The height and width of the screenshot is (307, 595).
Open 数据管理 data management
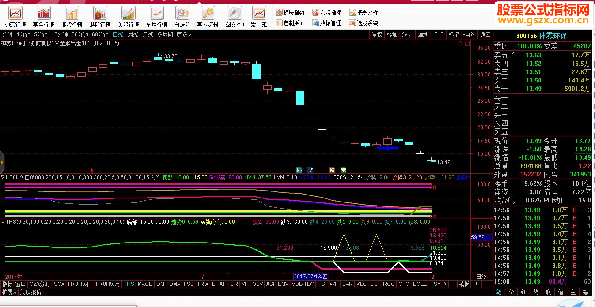[x=327, y=23]
